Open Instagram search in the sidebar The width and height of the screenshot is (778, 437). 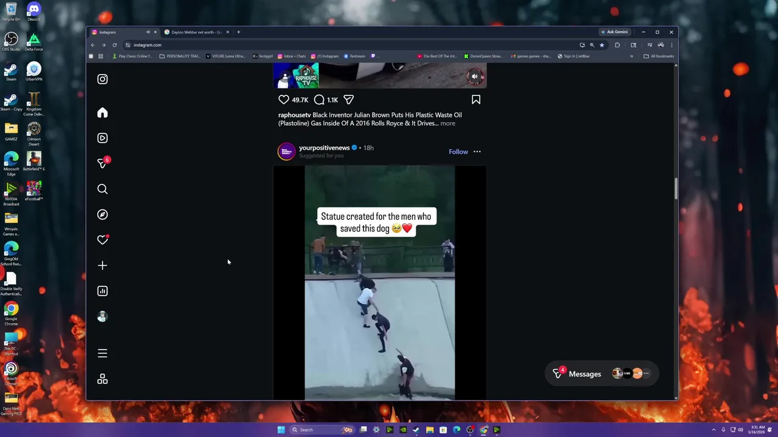pos(102,189)
